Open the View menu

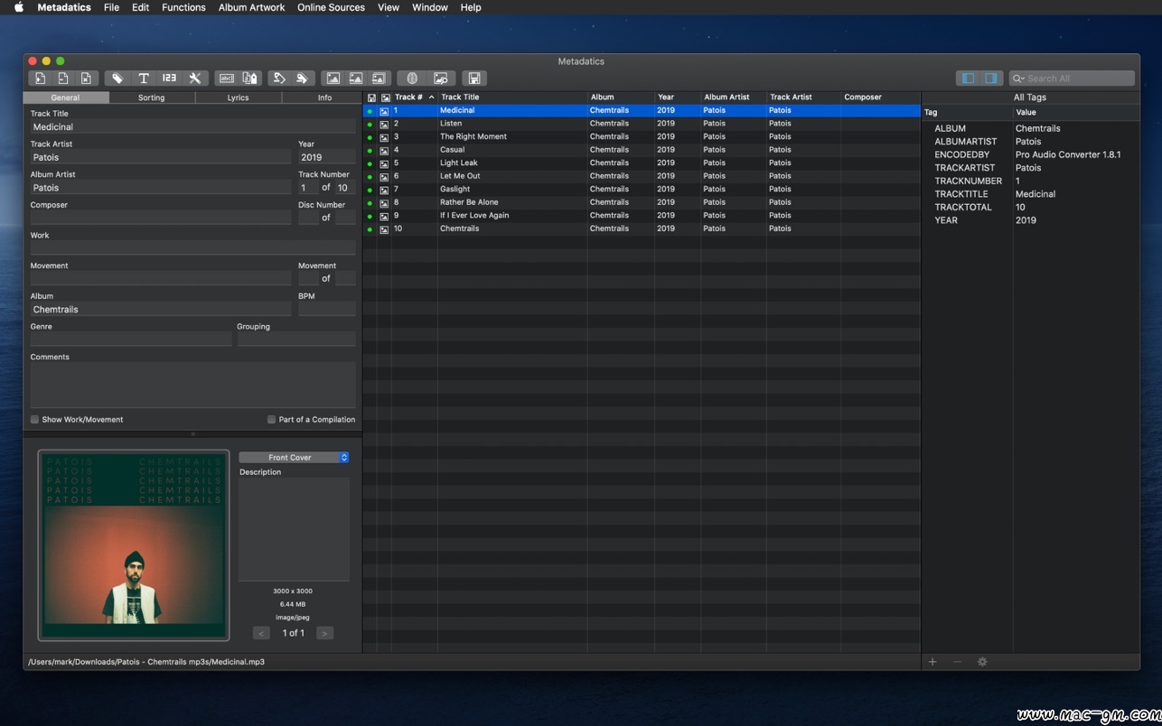[389, 7]
